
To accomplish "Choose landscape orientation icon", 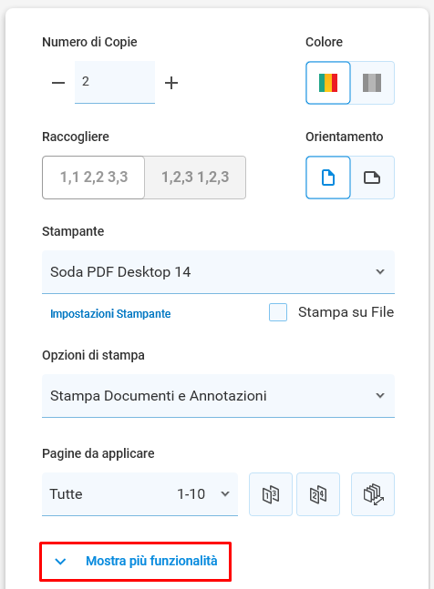I will point(372,178).
